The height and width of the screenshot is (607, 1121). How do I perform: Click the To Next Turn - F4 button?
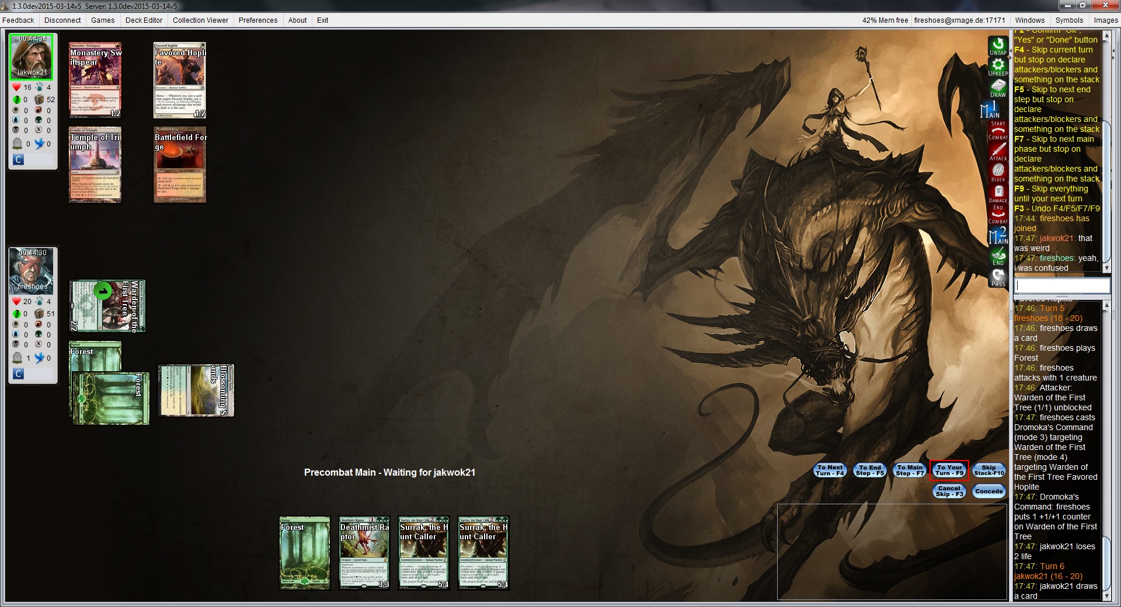point(830,470)
